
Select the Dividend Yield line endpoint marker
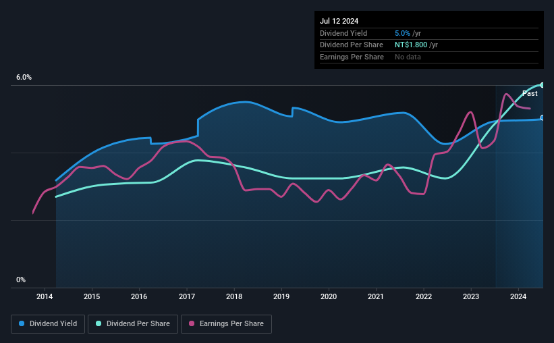(x=543, y=117)
